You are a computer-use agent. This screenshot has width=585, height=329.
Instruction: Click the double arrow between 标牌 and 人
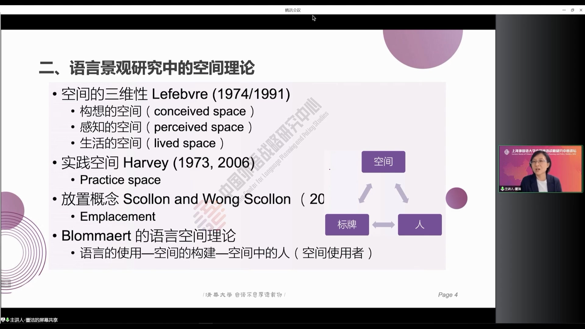point(383,225)
